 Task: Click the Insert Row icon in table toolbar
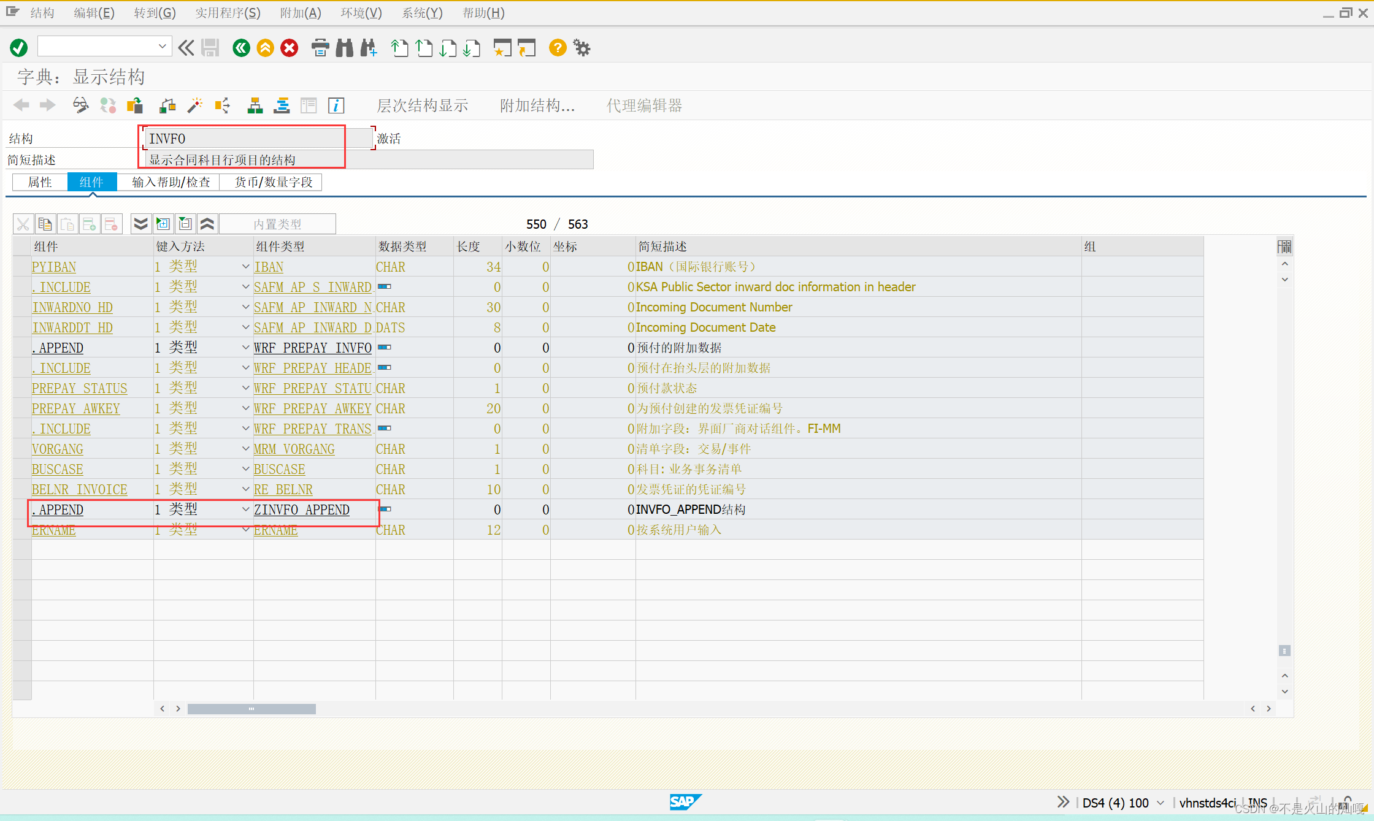[x=89, y=224]
